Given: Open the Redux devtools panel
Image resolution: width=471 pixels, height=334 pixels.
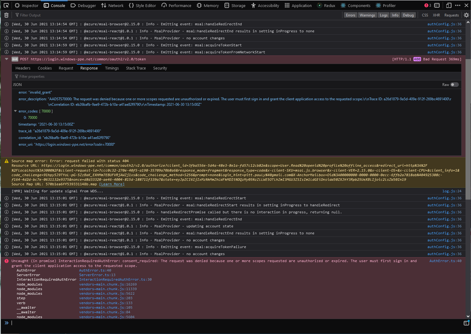Looking at the screenshot, I should point(326,5).
